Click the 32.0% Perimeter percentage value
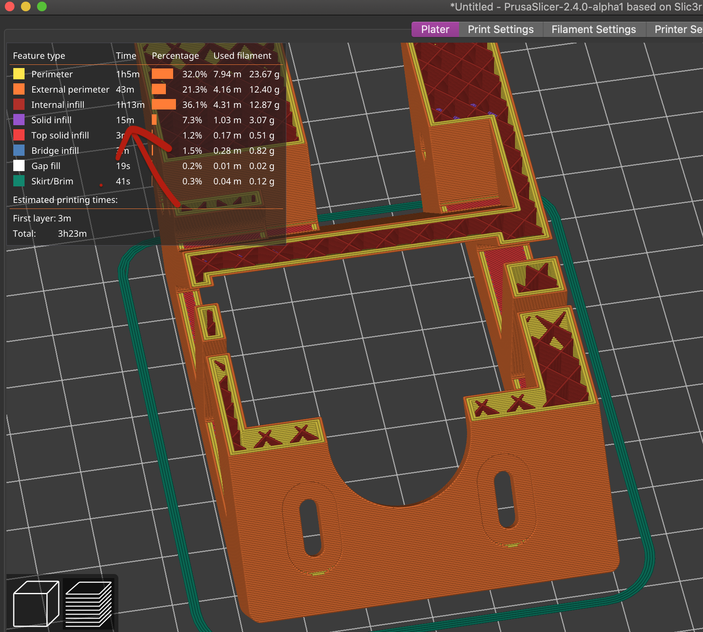The height and width of the screenshot is (632, 703). pyautogui.click(x=194, y=74)
